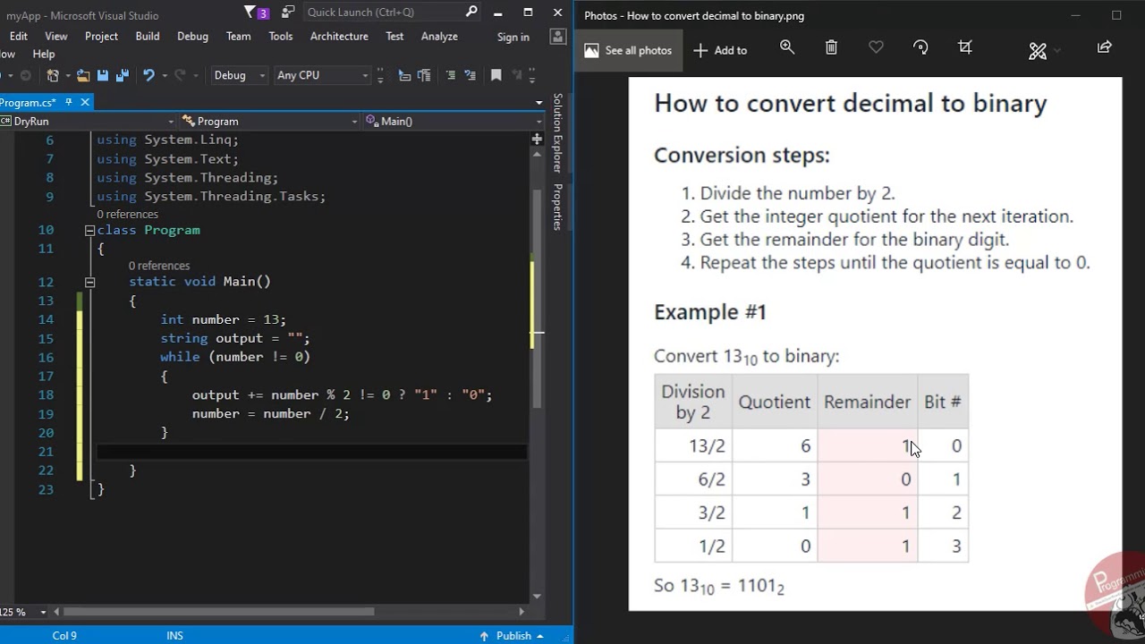Click 0 references above static void Main
Screen dimensions: 1145x644
[159, 266]
